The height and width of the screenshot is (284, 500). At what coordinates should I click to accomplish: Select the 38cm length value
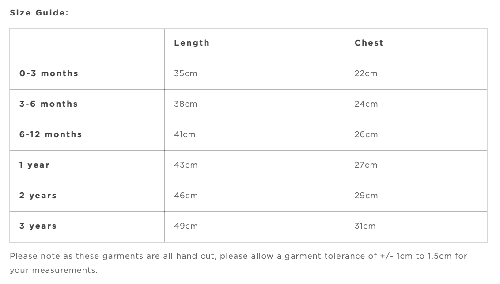tap(186, 104)
